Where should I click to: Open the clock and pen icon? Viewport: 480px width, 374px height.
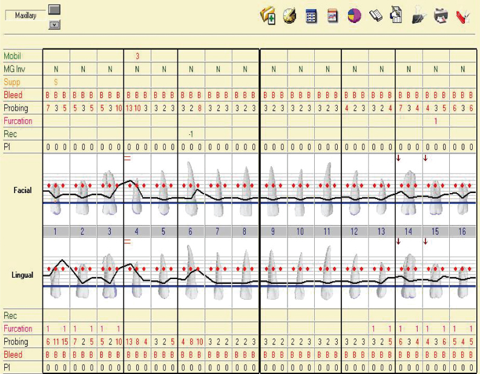pyautogui.click(x=290, y=16)
